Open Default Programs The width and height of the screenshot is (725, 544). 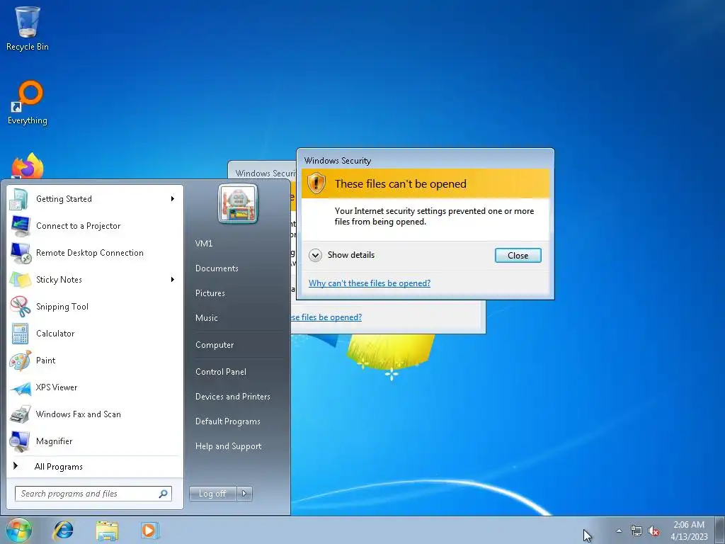coord(227,421)
